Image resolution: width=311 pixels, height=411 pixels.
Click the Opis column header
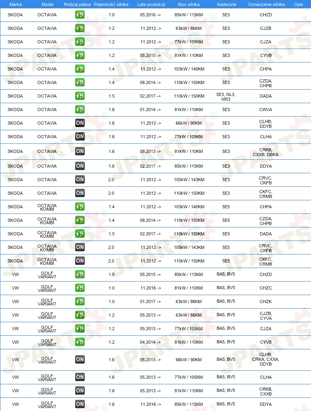pos(298,4)
